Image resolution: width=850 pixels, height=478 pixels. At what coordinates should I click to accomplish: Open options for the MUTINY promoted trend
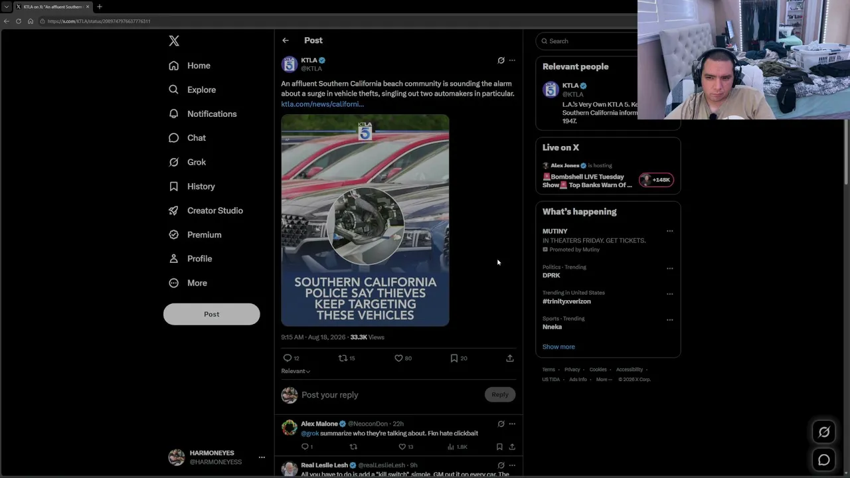[x=669, y=231]
